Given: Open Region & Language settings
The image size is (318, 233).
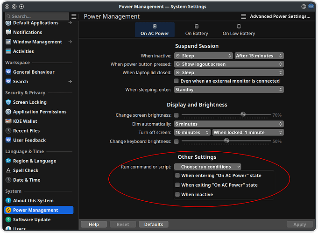Looking at the screenshot, I should tap(39, 161).
